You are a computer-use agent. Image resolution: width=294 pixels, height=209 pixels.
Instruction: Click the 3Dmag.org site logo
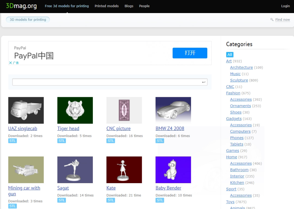pos(21,6)
